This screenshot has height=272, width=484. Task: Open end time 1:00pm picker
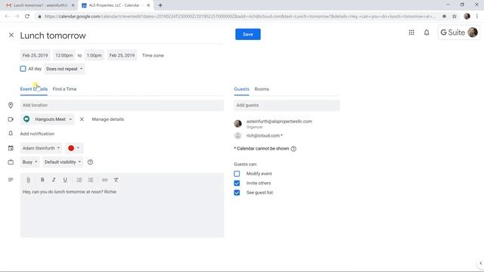coord(94,55)
